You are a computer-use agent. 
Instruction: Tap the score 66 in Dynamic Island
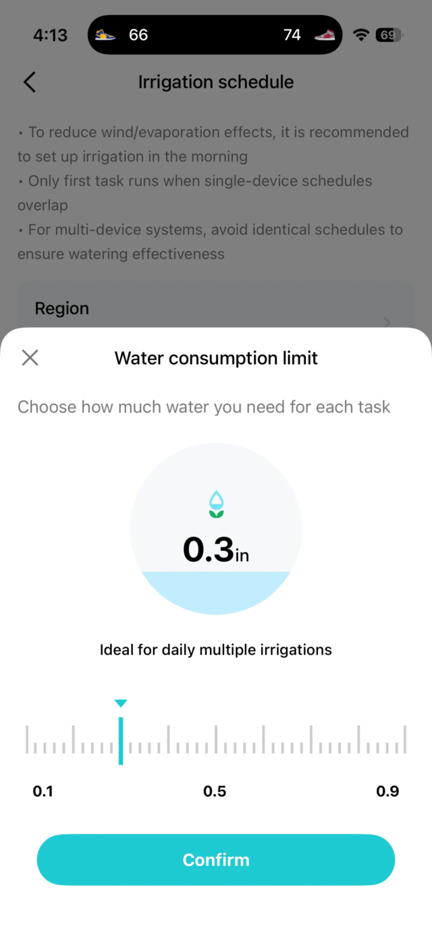[x=138, y=34]
